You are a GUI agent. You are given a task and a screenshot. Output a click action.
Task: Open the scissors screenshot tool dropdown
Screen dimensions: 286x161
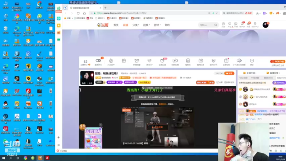[x=257, y=13]
